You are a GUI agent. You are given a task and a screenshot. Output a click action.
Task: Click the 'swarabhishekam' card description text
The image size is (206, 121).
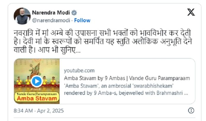(x=119, y=86)
